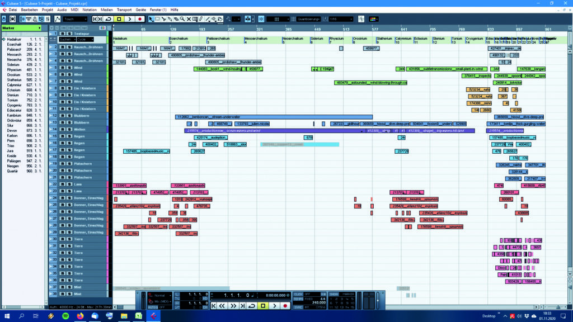Toggle the TEMPO track button
Screen dimensions: 573x322
coord(299,299)
